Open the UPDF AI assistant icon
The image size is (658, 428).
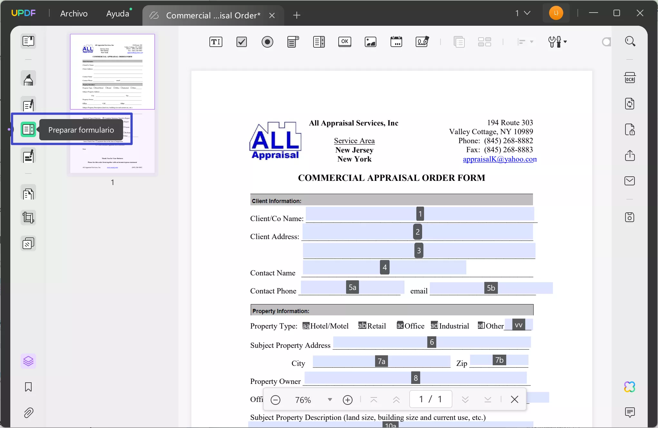pos(630,387)
